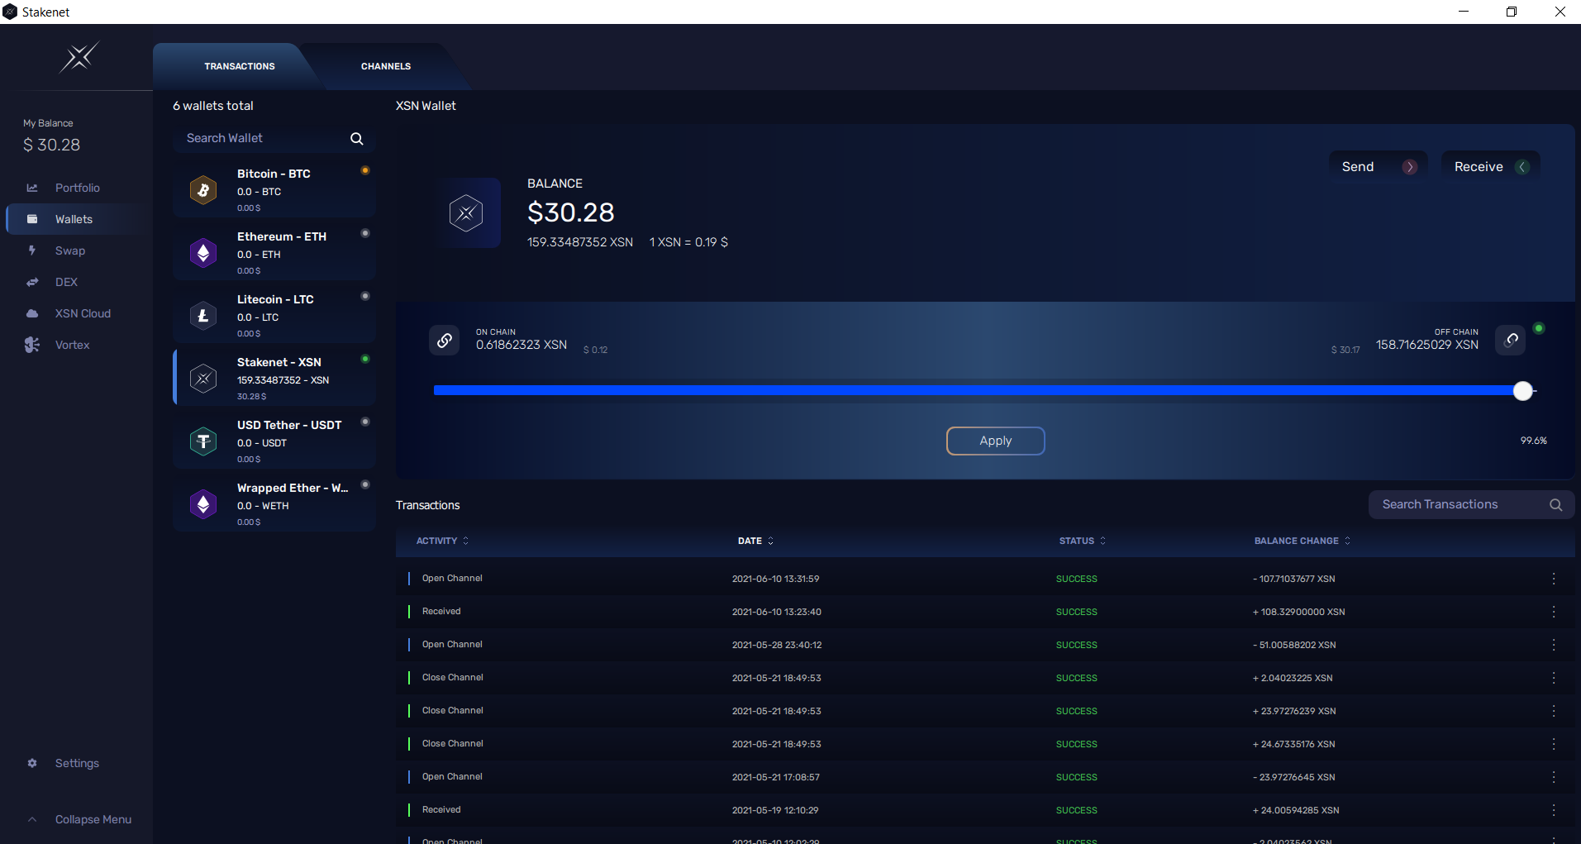Click the on-chain link icon
The height and width of the screenshot is (844, 1581).
445,340
